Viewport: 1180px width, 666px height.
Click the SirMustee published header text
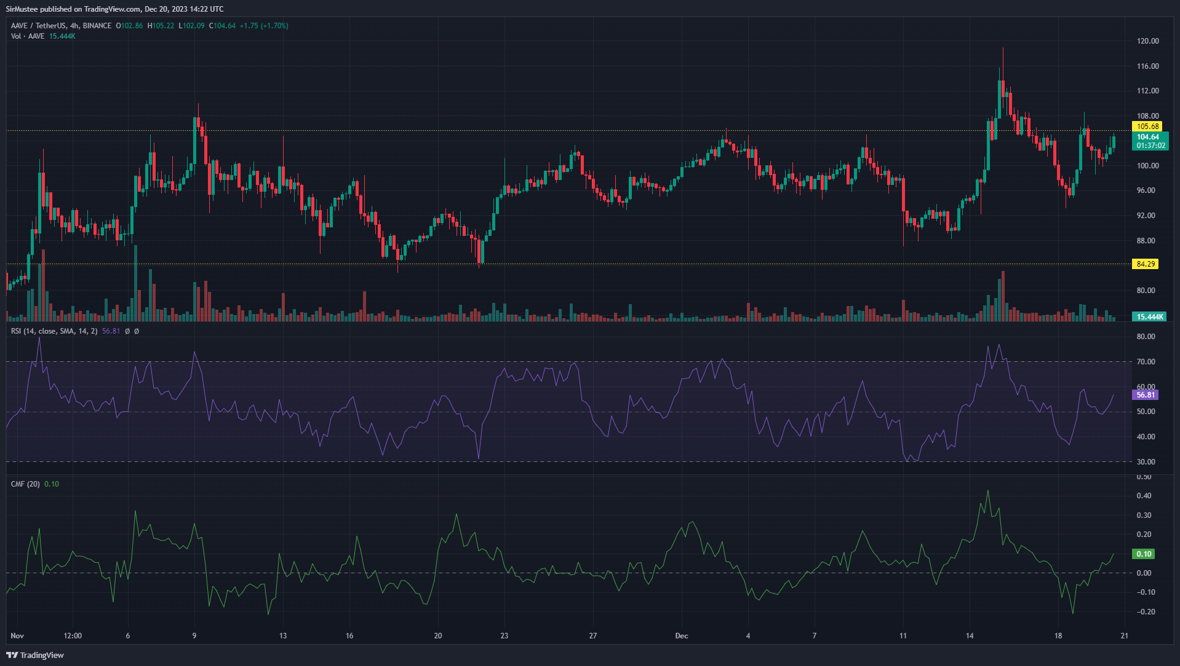point(114,9)
